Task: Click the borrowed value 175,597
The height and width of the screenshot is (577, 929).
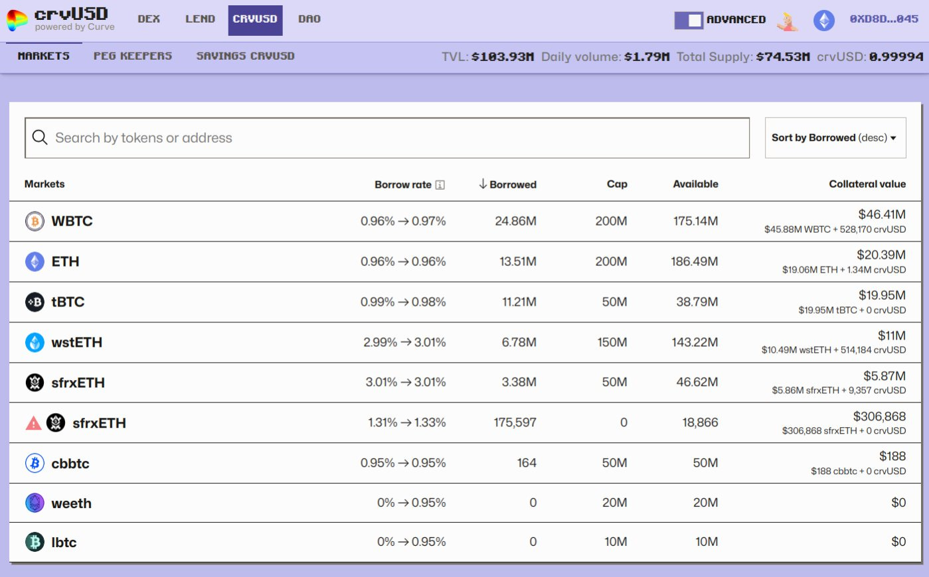Action: point(515,422)
